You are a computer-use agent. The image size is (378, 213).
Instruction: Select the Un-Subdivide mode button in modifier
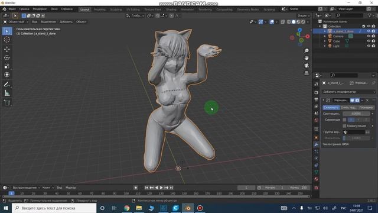[348, 108]
